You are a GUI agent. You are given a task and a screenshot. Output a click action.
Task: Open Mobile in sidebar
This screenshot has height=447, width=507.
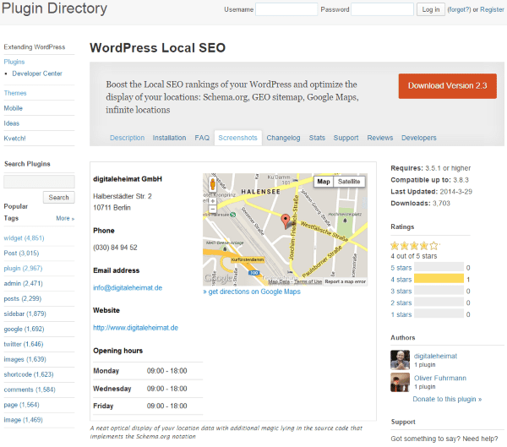coord(14,108)
